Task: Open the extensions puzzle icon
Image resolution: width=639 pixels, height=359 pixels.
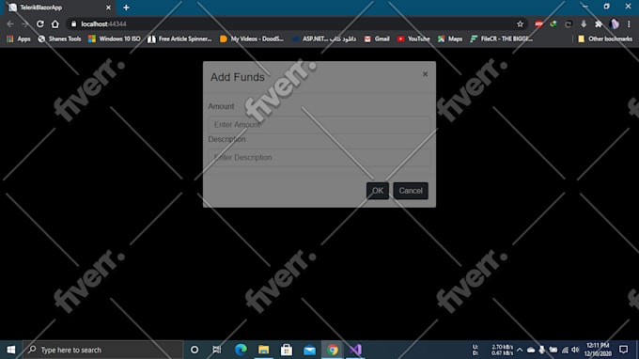Action: coord(599,24)
